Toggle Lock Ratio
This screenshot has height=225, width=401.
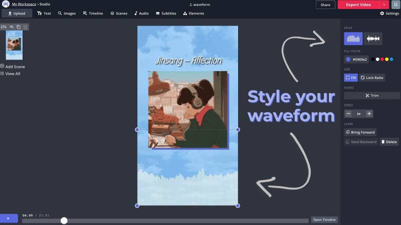pyautogui.click(x=372, y=77)
